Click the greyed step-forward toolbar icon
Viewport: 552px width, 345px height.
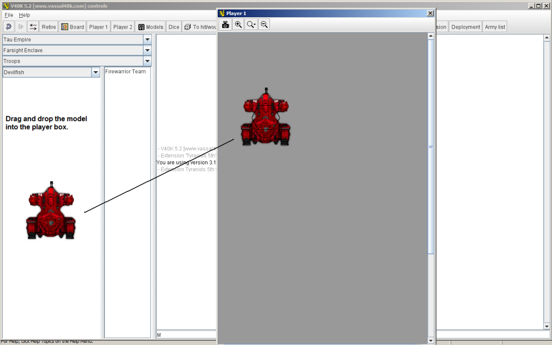(x=21, y=27)
